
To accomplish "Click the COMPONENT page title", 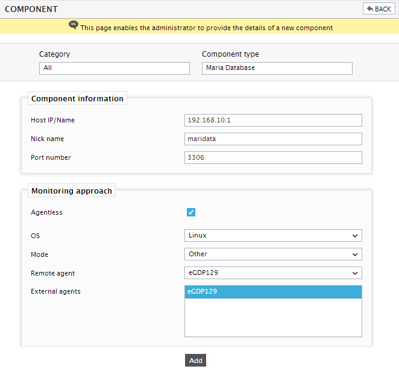I will pyautogui.click(x=31, y=9).
